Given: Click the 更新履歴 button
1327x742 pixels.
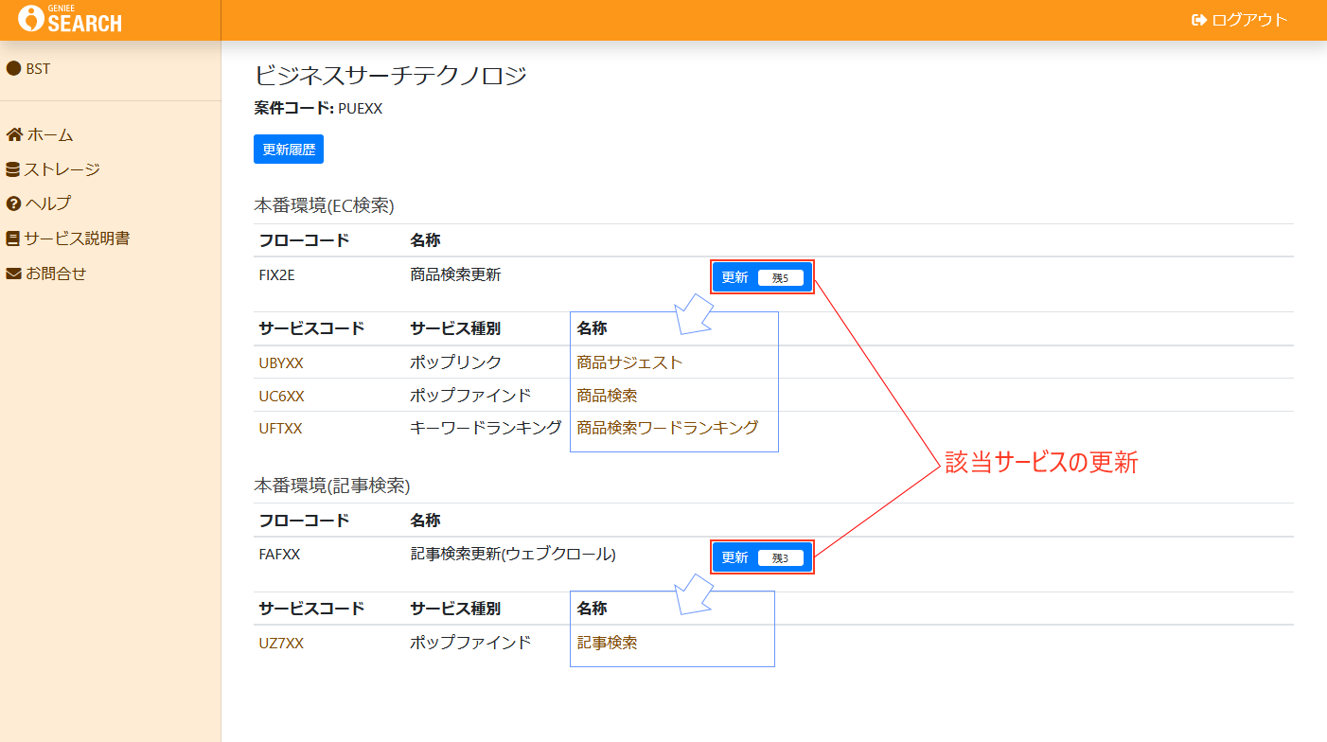Looking at the screenshot, I should tap(289, 150).
